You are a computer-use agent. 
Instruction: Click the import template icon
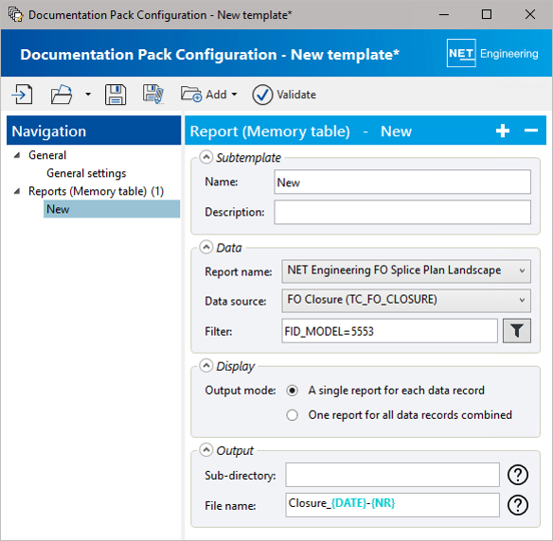(22, 94)
